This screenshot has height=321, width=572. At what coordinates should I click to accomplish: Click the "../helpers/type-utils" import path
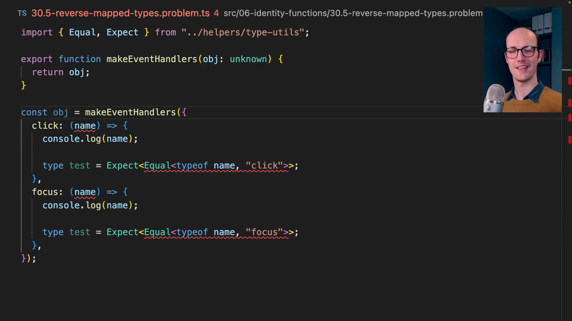coord(245,32)
